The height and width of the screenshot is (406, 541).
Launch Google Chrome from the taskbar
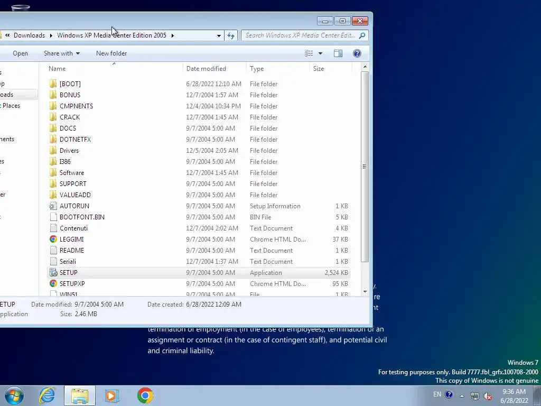click(x=145, y=395)
